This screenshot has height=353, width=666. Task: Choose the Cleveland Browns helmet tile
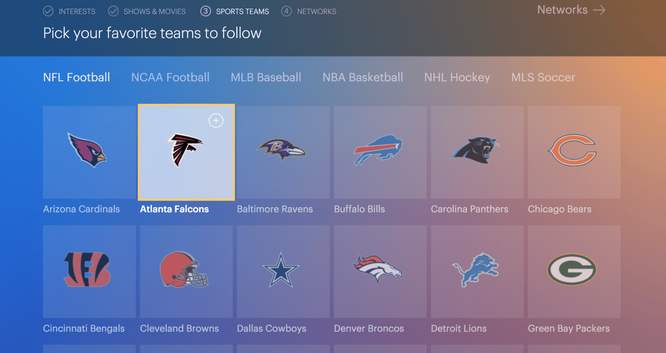click(x=186, y=271)
